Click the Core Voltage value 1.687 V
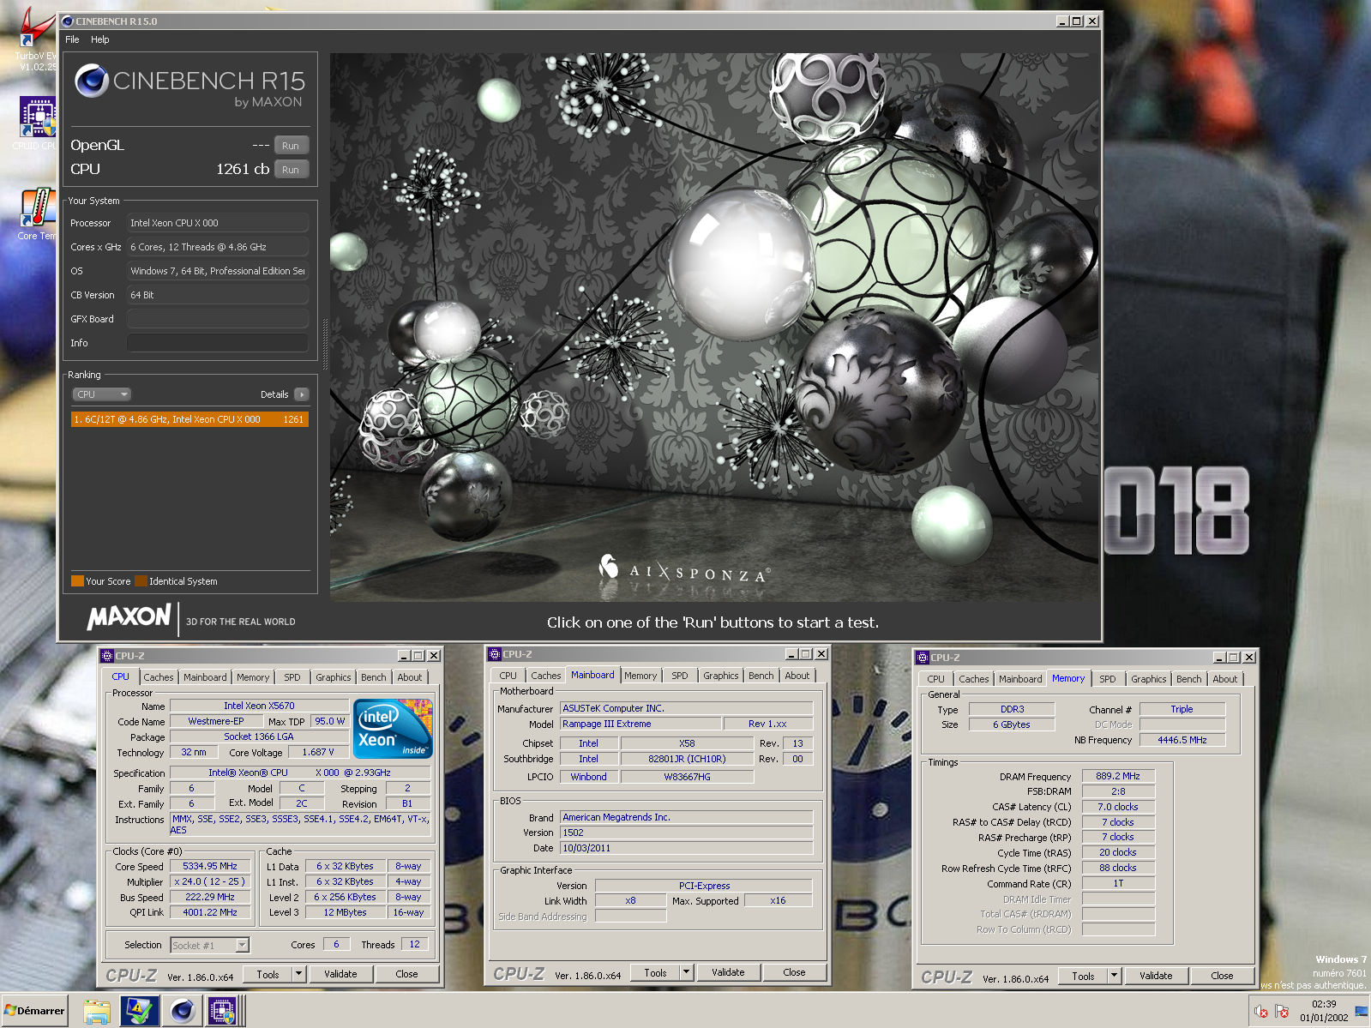 [x=318, y=752]
